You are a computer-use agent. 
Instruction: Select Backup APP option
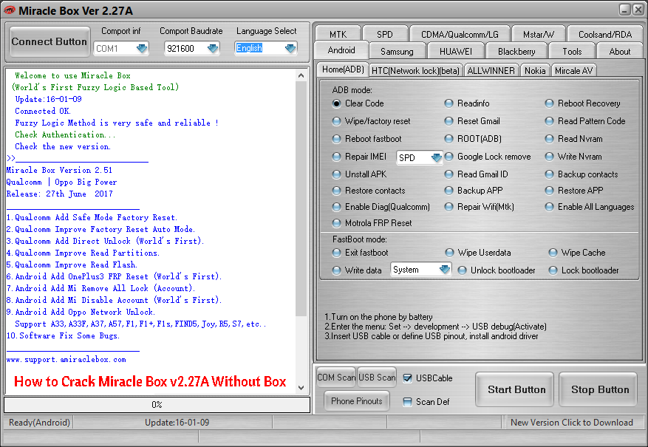click(x=449, y=191)
